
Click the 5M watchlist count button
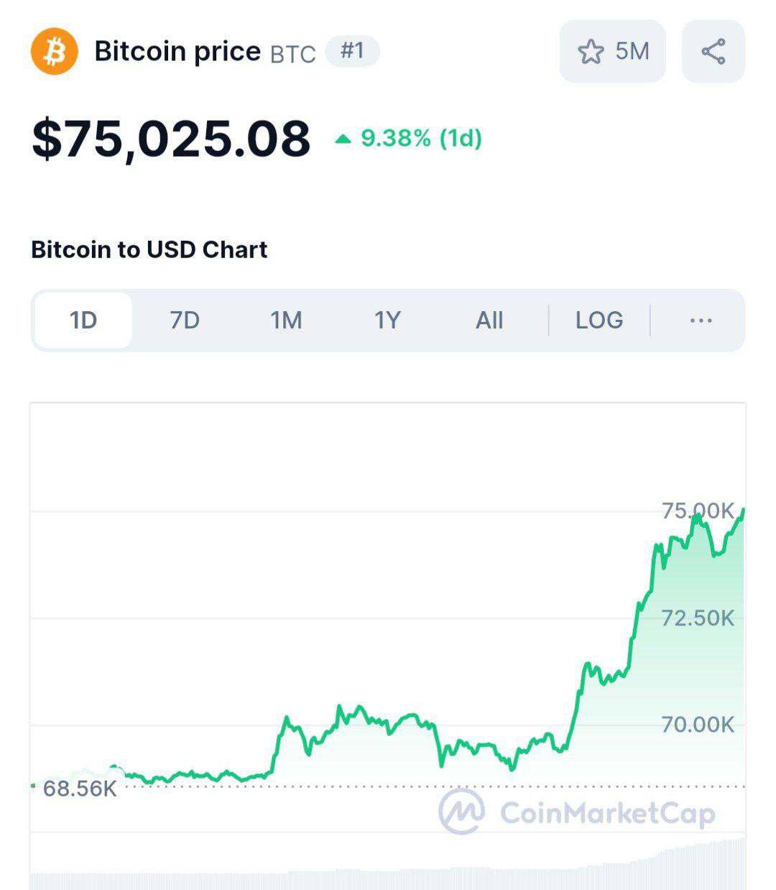coord(613,52)
